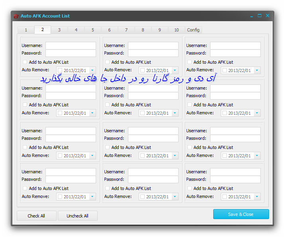Focus the Username field in bottom-right box
This screenshot has height=237, width=285.
pyautogui.click(x=236, y=172)
